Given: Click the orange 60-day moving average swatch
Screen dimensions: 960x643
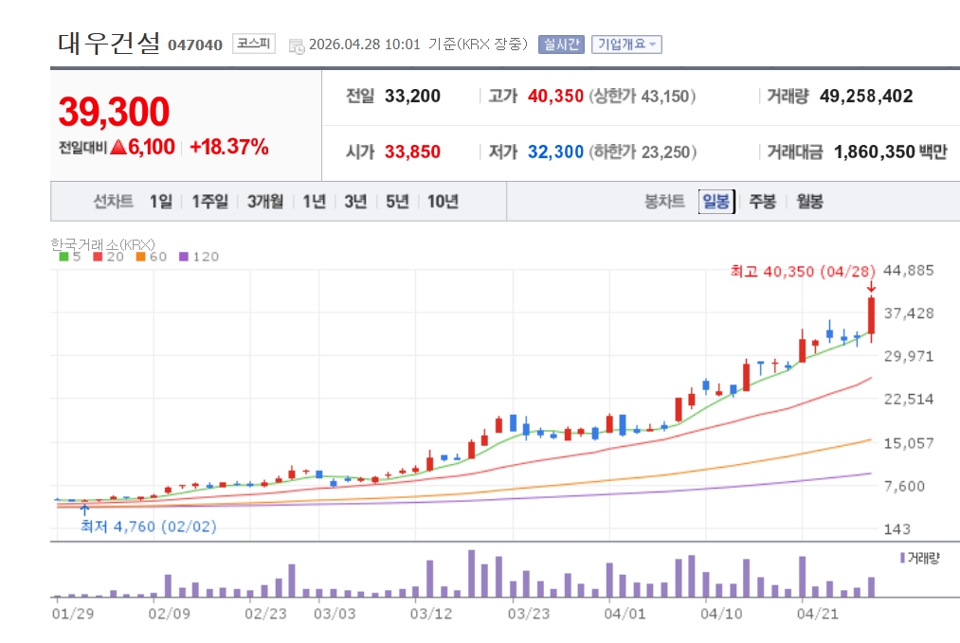Looking at the screenshot, I should click(139, 256).
